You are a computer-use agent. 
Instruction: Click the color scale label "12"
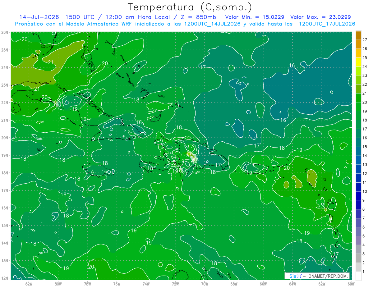[365, 174]
